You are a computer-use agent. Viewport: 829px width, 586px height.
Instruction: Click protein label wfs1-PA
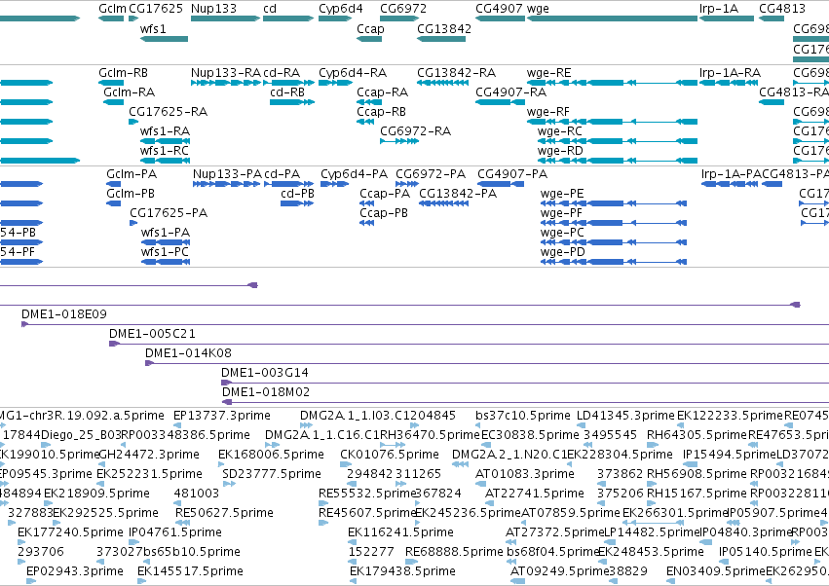[166, 233]
